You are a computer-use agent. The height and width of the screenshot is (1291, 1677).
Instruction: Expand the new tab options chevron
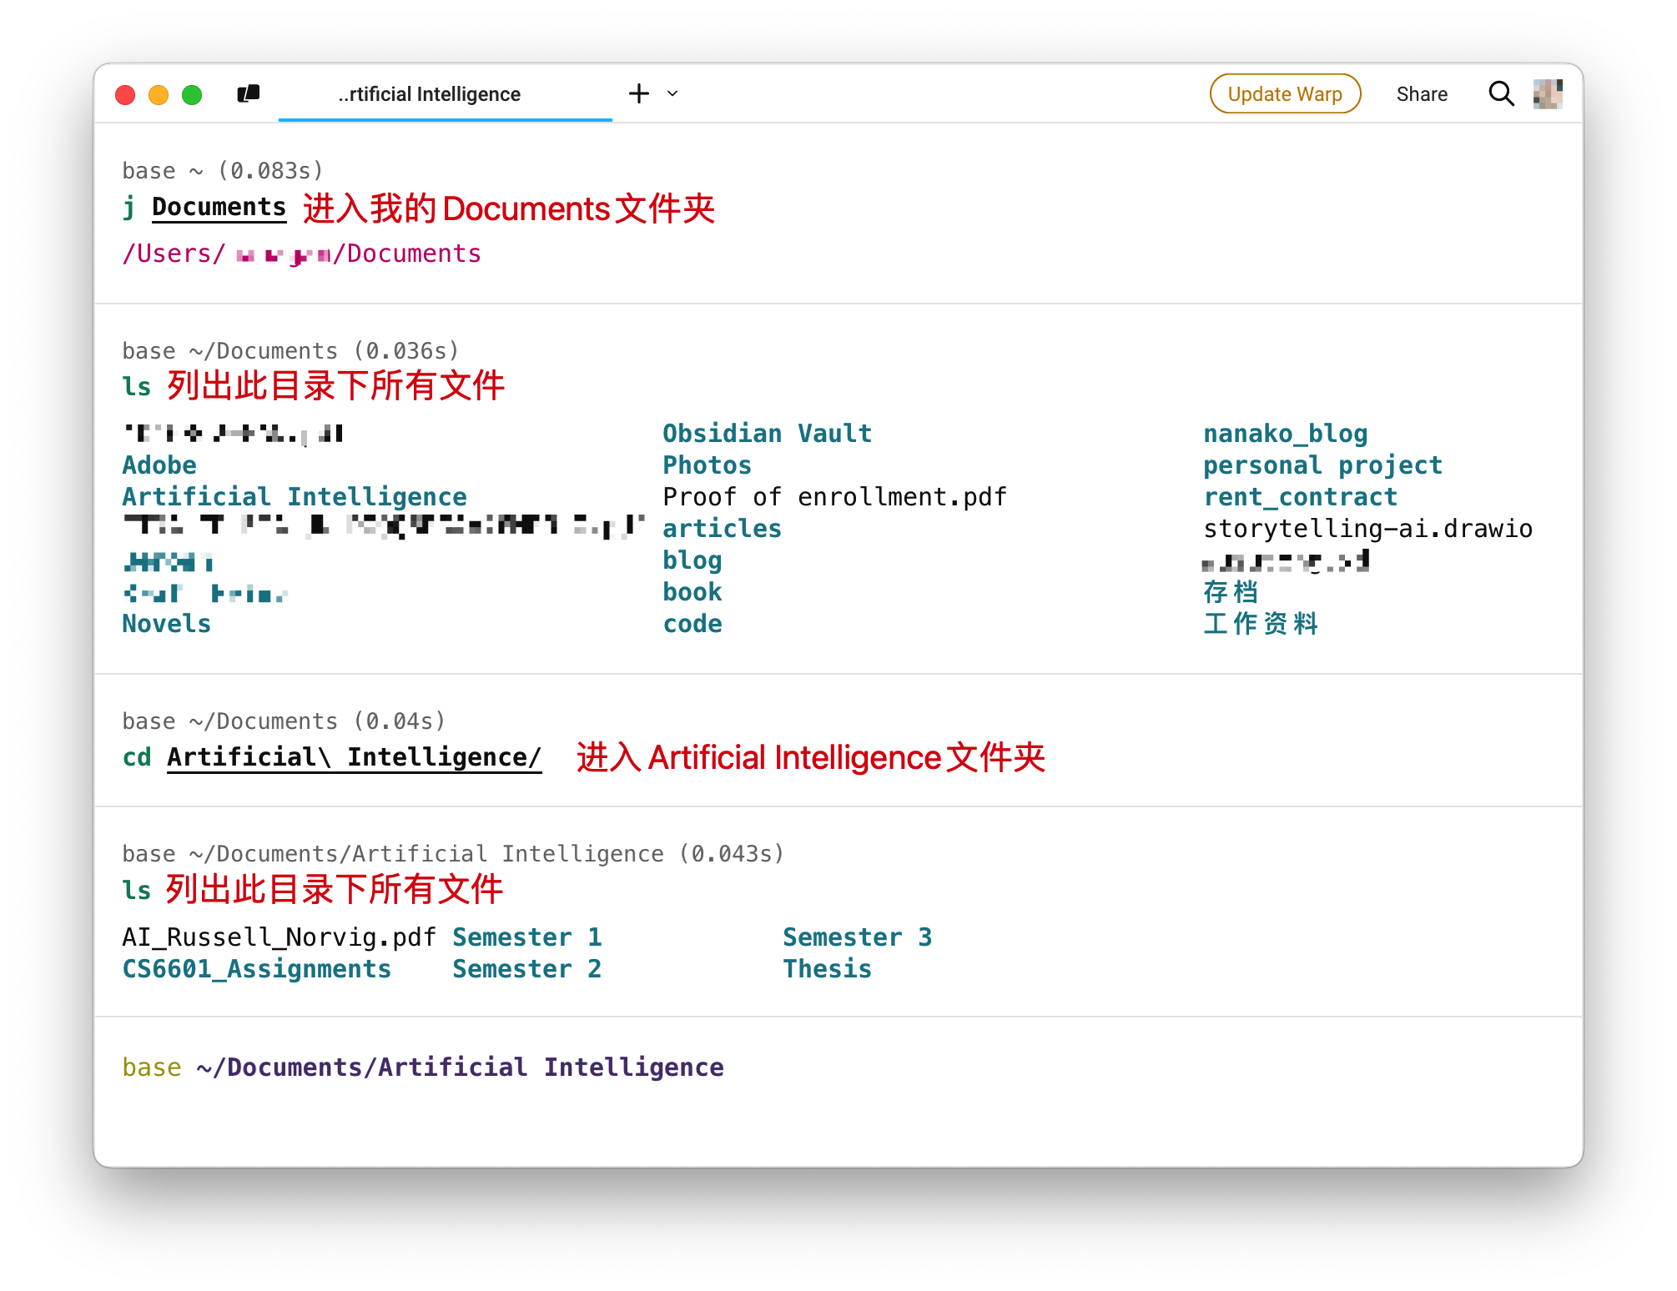672,93
